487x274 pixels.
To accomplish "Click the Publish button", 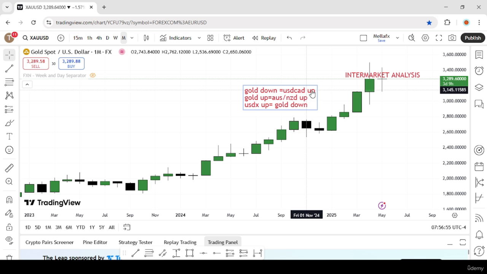I will [473, 38].
